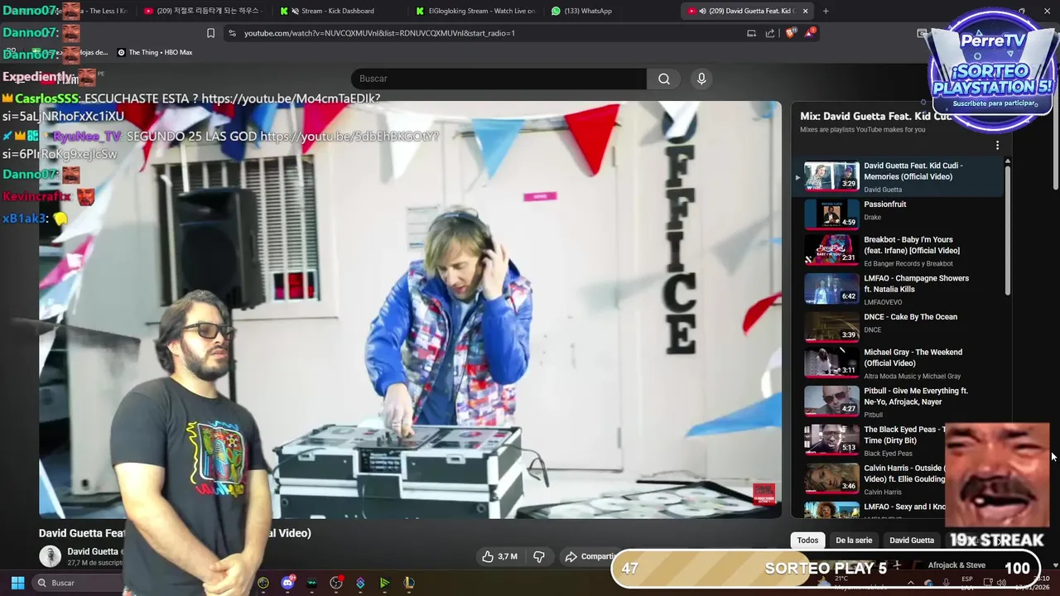Screen dimensions: 1060x596
Task: Open The Thing • HBO Max bookmark
Action: tap(155, 52)
